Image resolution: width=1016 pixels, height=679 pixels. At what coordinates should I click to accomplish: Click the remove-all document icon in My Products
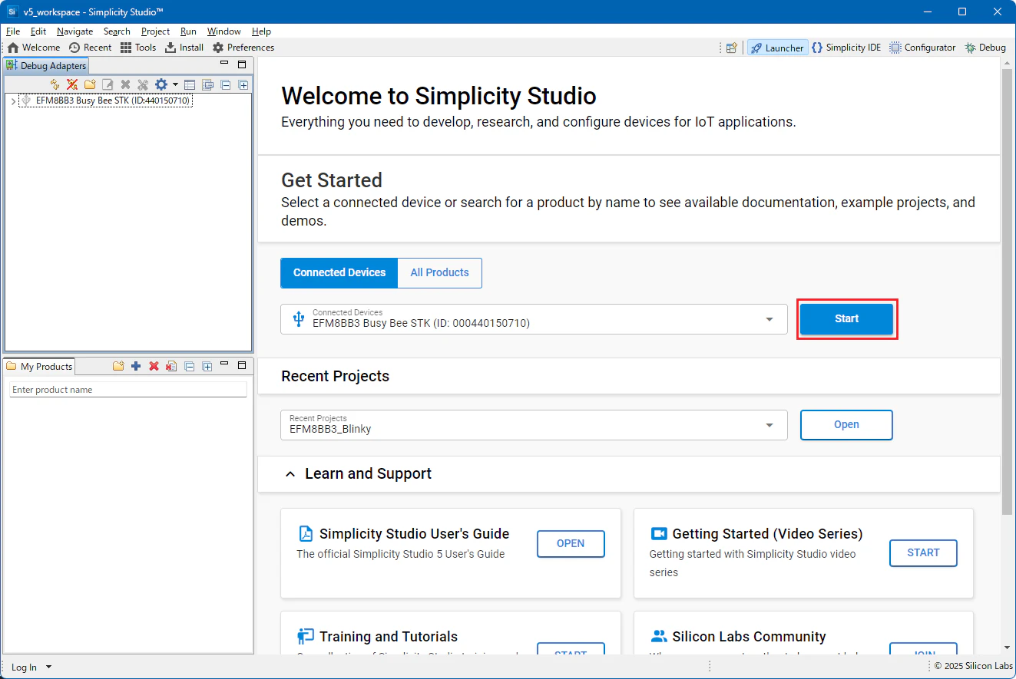tap(171, 366)
